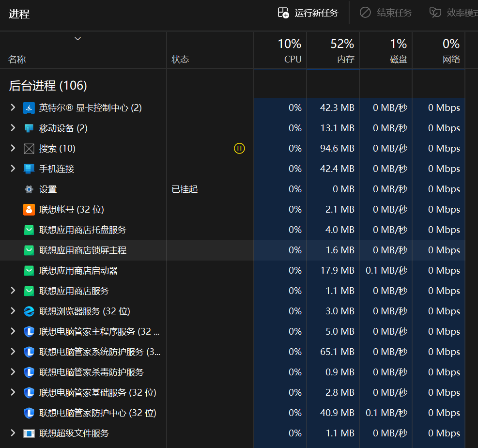Click the 联想电脑管家主程序服务 shield icon
Image resolution: width=478 pixels, height=448 pixels.
point(29,332)
